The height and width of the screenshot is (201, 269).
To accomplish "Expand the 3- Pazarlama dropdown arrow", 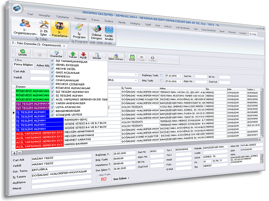I will click(x=68, y=37).
